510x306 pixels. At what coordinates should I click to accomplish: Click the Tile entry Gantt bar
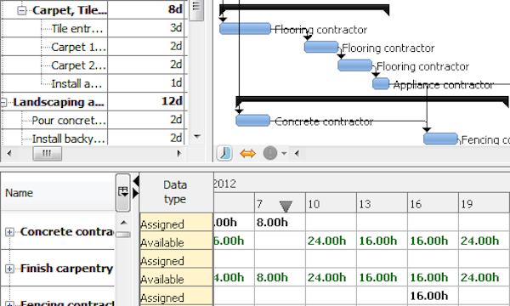click(246, 29)
